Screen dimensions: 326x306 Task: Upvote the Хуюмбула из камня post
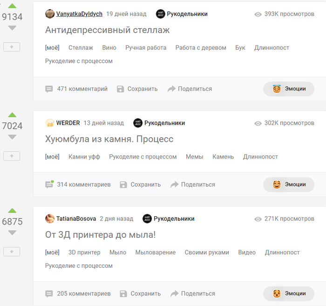pyautogui.click(x=12, y=115)
